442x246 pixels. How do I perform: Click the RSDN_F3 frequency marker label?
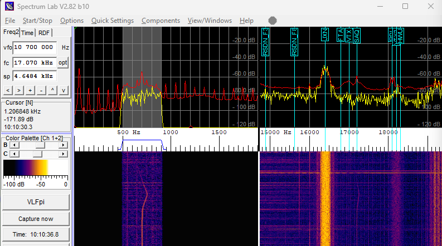[265, 42]
